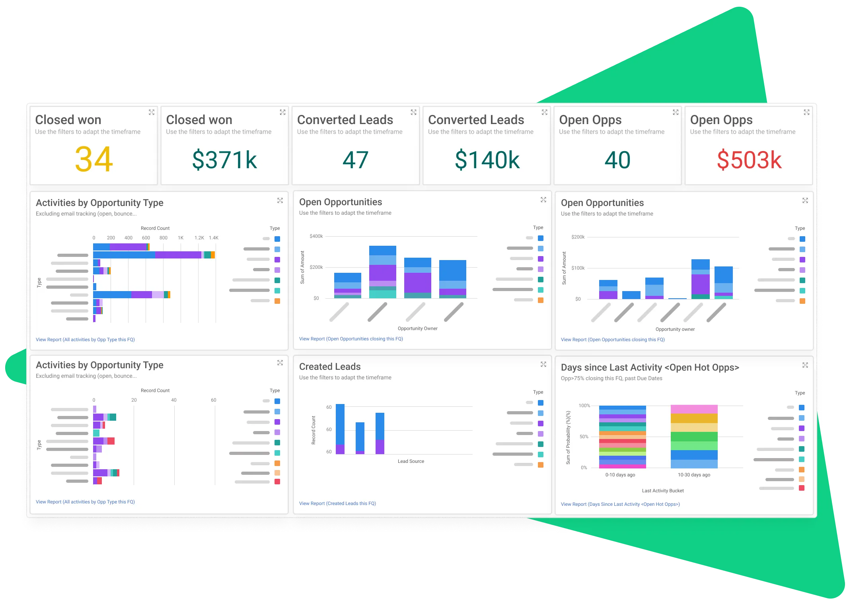The height and width of the screenshot is (610, 849).
Task: Click orange legend swatch in Created Leads chart
Action: [x=541, y=465]
